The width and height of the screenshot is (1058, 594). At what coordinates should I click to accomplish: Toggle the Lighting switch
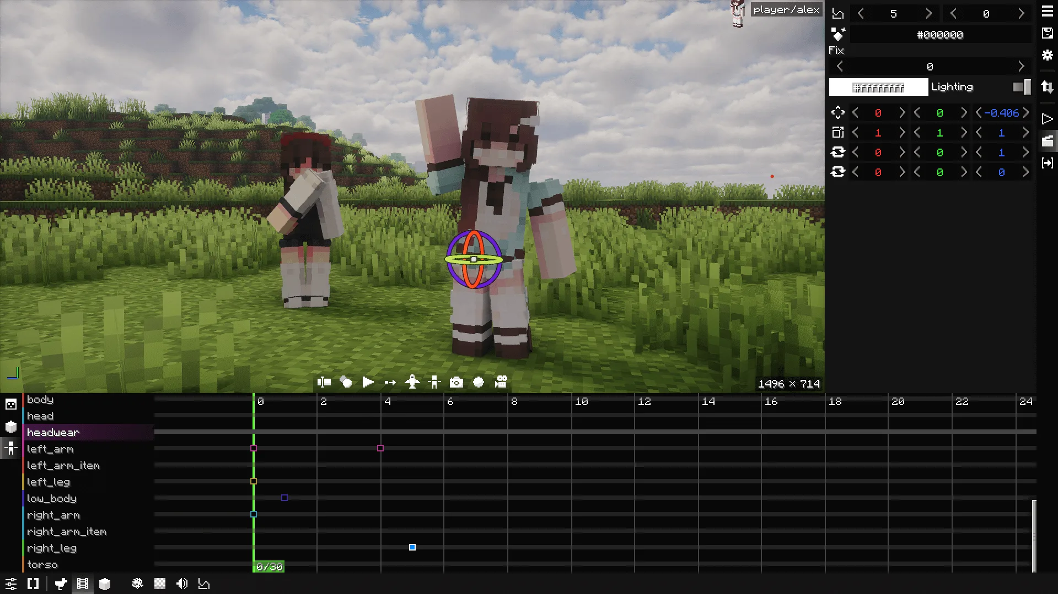(x=1022, y=86)
